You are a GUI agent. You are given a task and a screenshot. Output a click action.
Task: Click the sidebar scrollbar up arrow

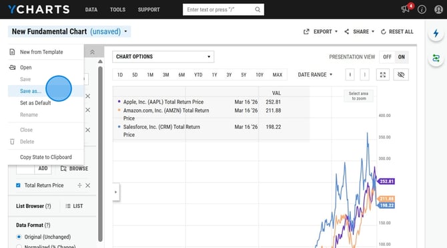[x=100, y=61]
